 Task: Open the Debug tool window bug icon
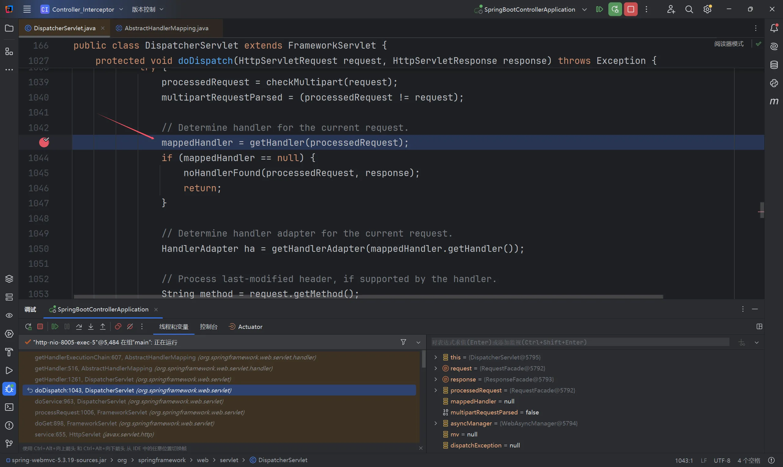[x=9, y=389]
